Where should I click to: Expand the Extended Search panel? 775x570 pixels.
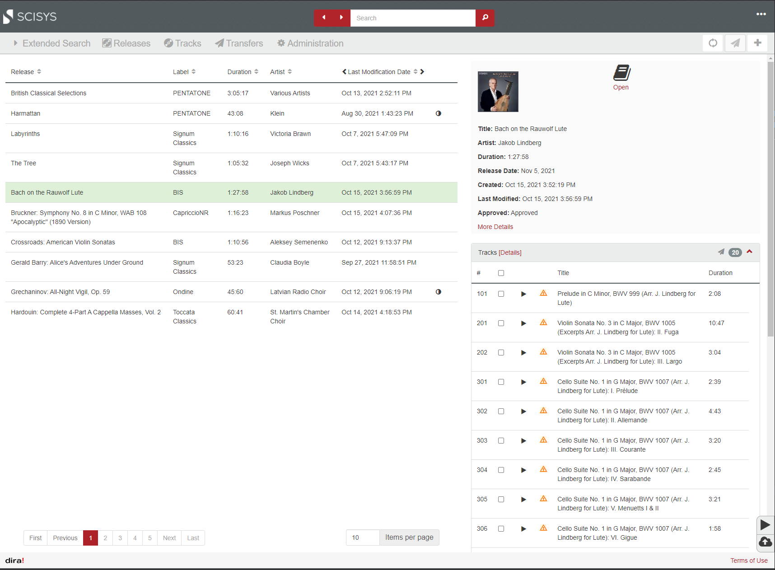pyautogui.click(x=52, y=43)
